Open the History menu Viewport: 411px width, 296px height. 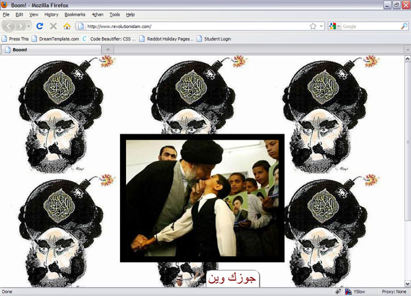(51, 14)
